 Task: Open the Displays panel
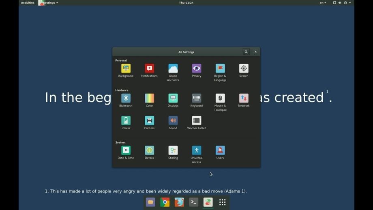(x=173, y=99)
